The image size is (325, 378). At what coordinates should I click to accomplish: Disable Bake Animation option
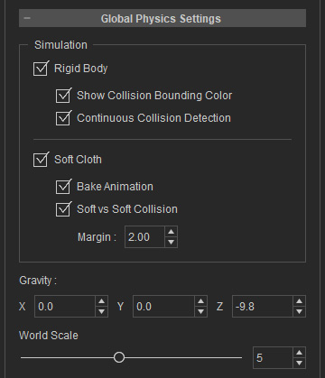click(x=63, y=187)
